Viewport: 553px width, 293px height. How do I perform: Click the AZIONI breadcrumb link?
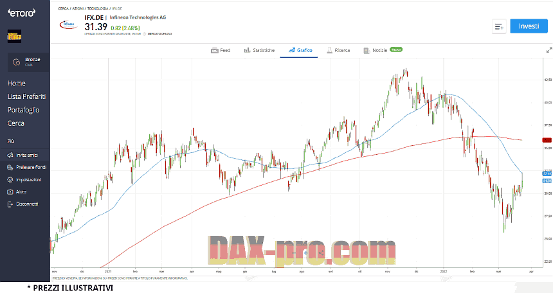pyautogui.click(x=78, y=8)
